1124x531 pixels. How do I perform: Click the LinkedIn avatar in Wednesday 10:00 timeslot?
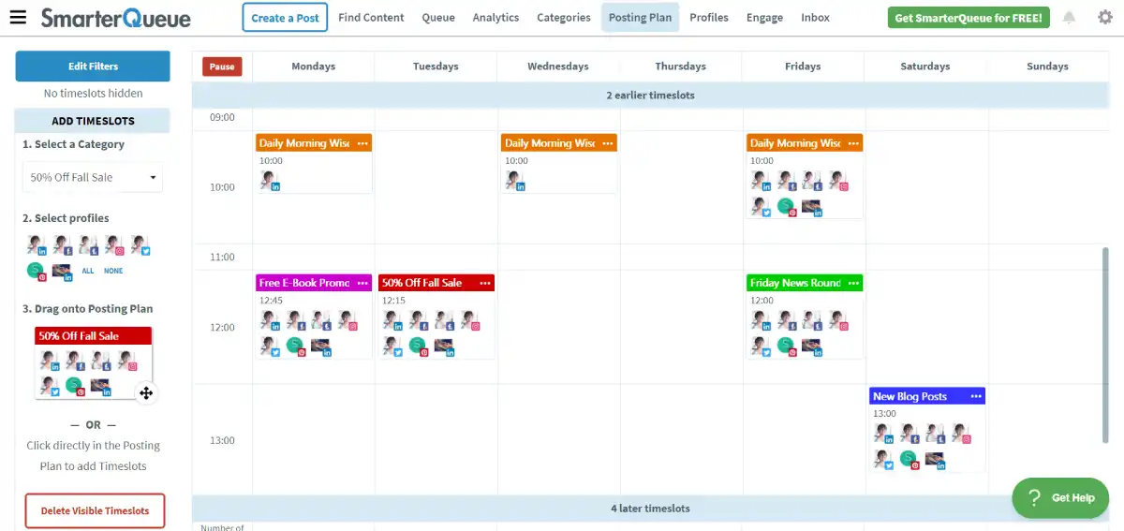[x=514, y=180]
